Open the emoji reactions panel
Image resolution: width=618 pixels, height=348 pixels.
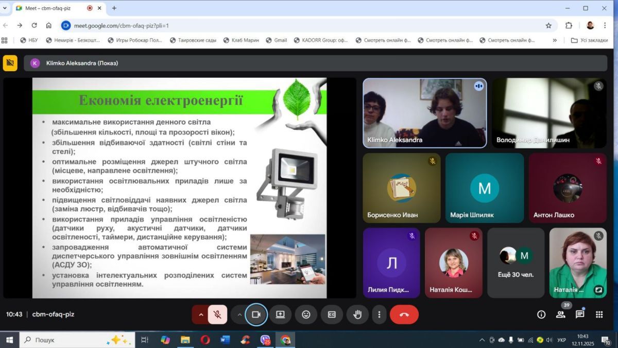(x=306, y=314)
